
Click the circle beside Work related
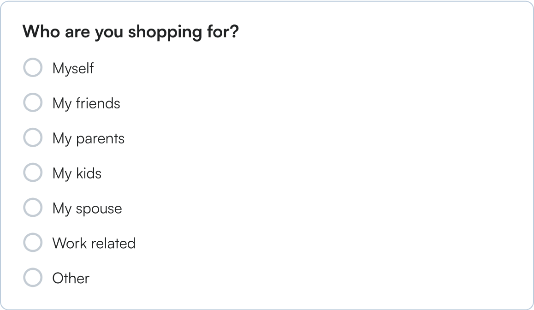point(33,243)
